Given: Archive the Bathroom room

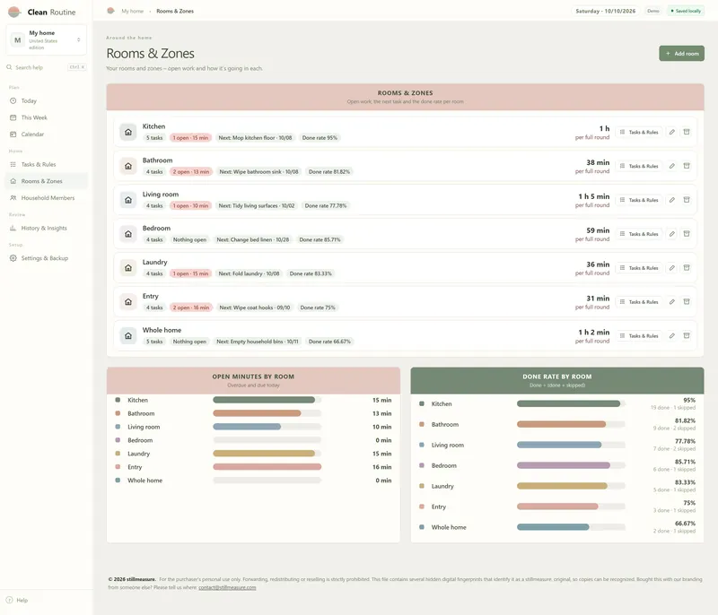Looking at the screenshot, I should [x=687, y=166].
